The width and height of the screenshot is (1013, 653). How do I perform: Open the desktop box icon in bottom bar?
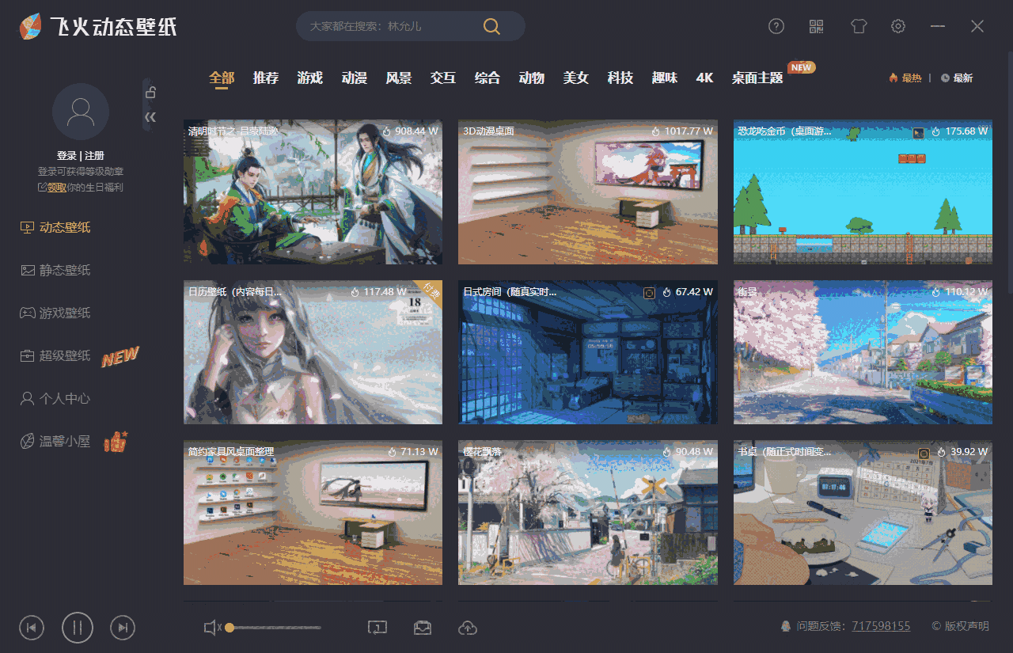(x=423, y=628)
